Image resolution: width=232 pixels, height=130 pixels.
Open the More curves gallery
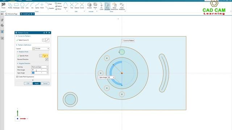point(65,6)
